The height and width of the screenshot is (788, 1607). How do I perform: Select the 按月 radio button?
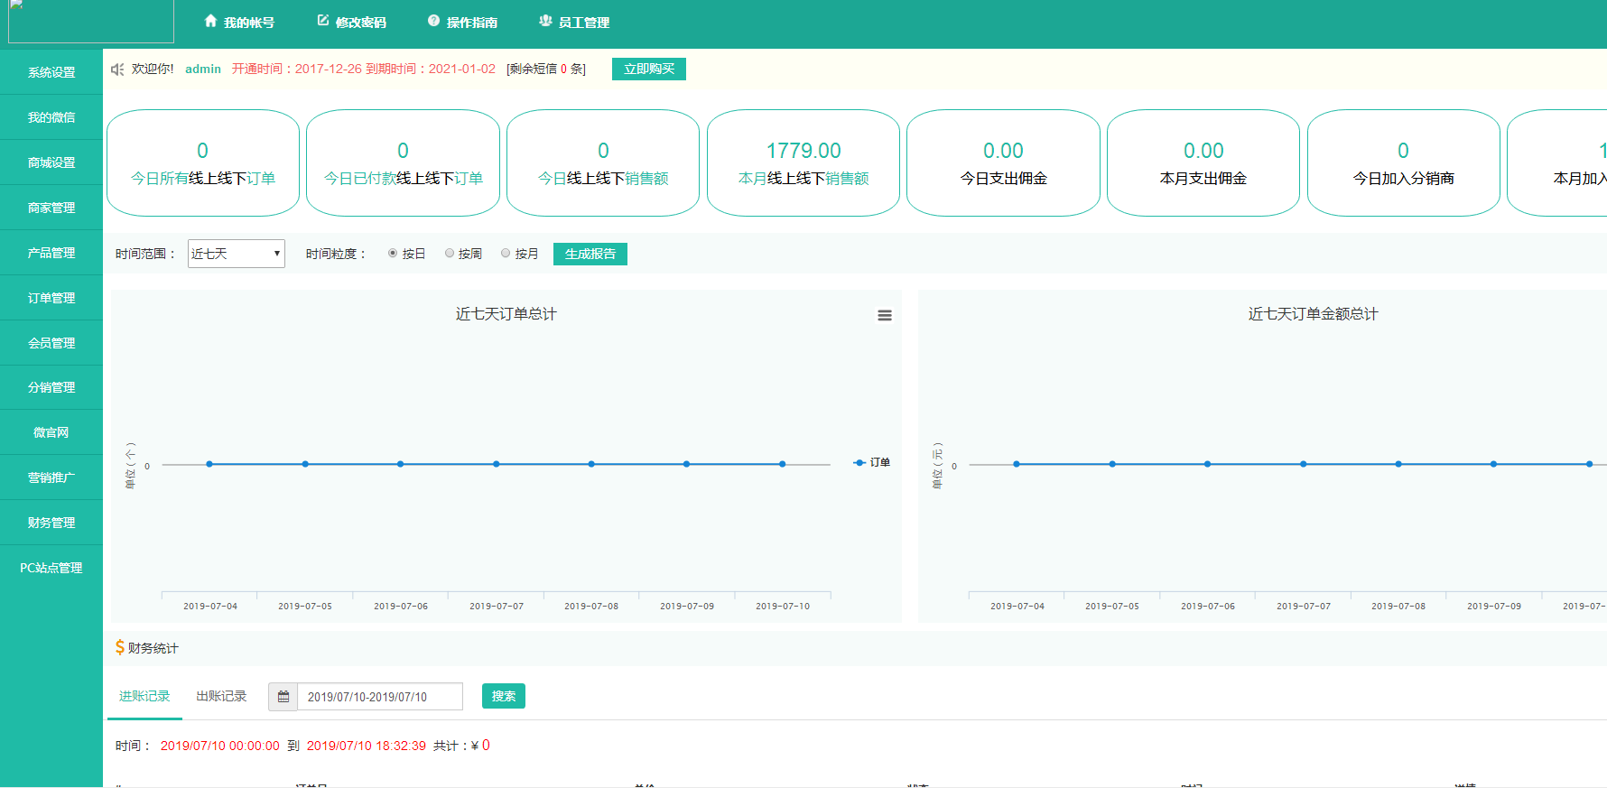point(506,254)
